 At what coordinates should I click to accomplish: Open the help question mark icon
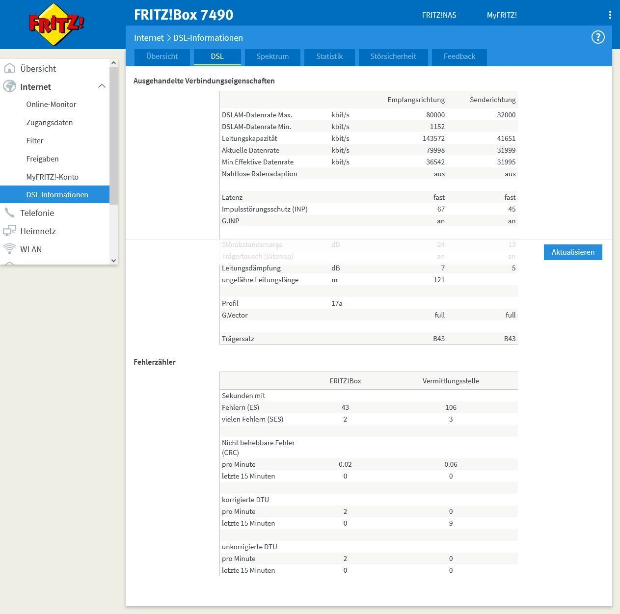pyautogui.click(x=597, y=37)
